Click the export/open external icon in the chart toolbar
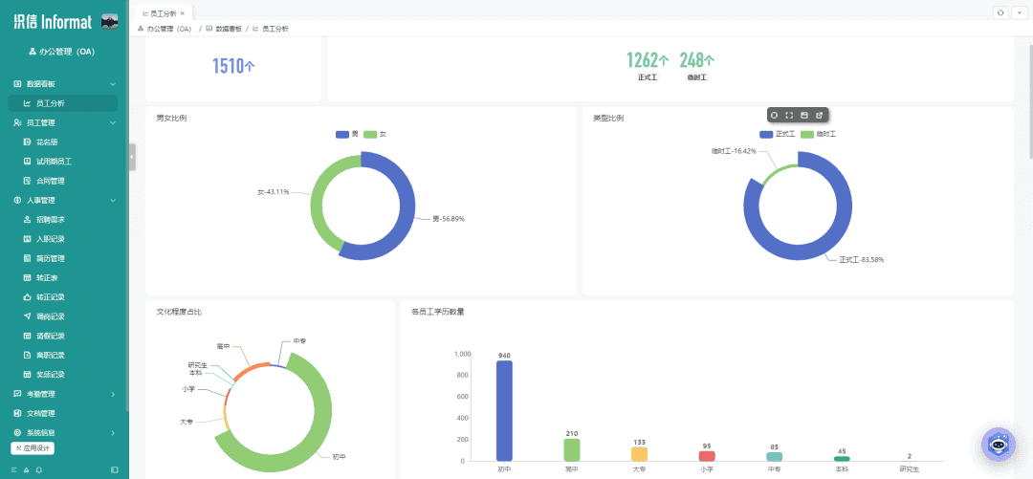This screenshot has width=1033, height=479. [819, 116]
